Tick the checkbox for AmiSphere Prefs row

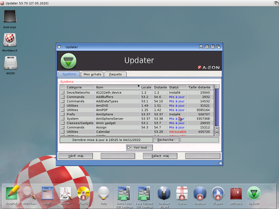tap(63, 114)
